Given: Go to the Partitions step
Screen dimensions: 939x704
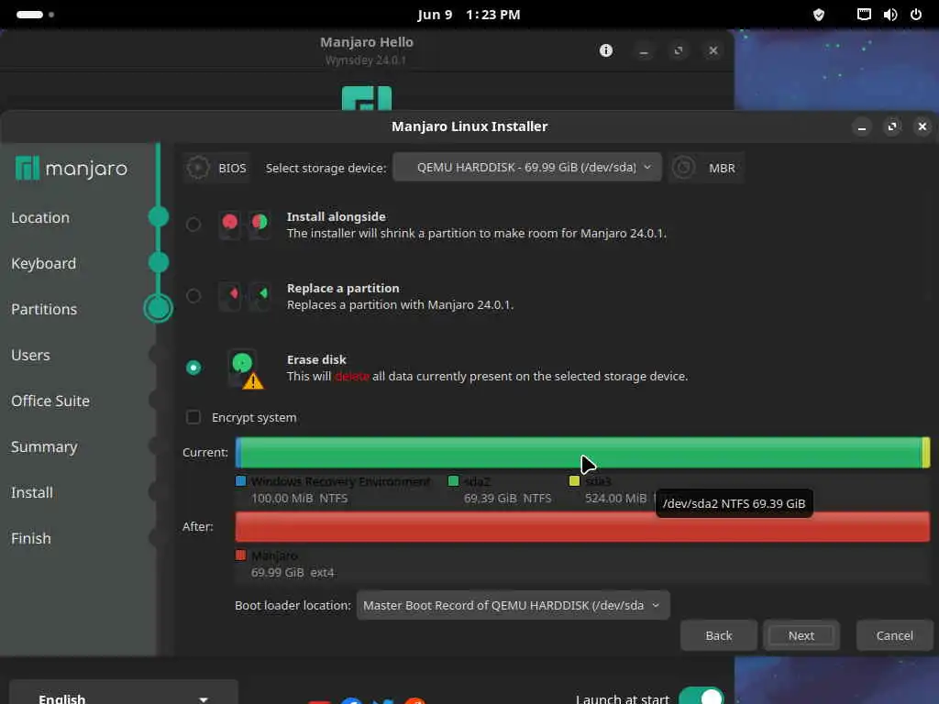Looking at the screenshot, I should point(44,310).
